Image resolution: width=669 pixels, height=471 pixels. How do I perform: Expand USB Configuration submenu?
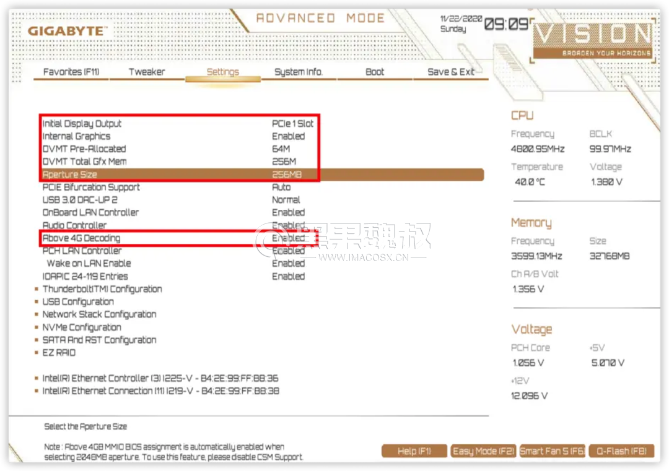pyautogui.click(x=78, y=302)
